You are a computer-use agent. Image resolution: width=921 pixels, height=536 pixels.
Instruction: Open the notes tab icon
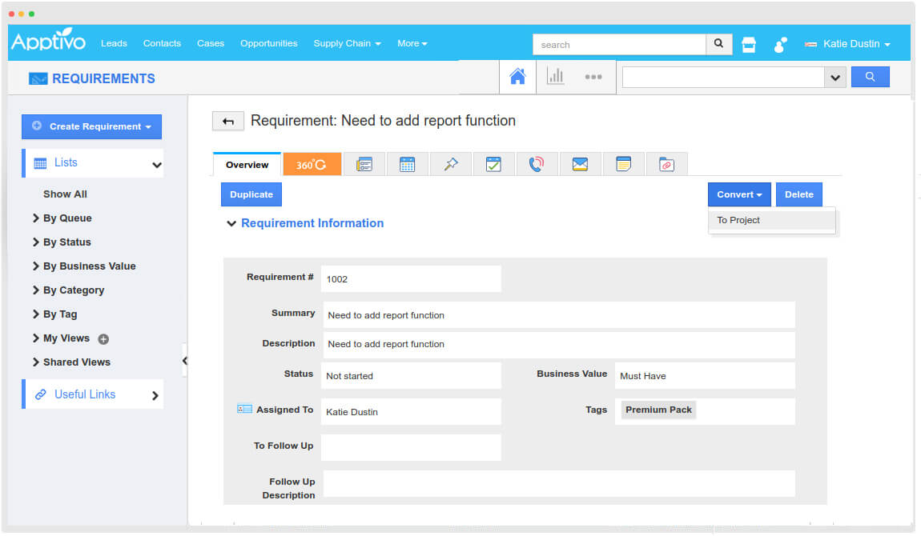click(x=623, y=164)
